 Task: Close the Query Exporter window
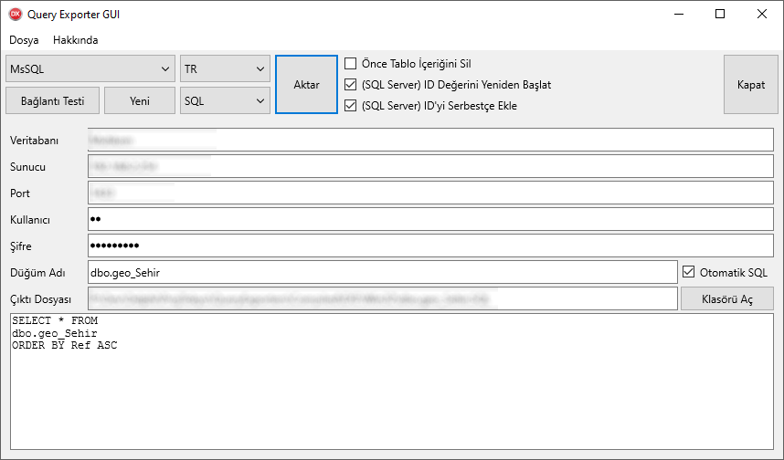click(x=761, y=14)
